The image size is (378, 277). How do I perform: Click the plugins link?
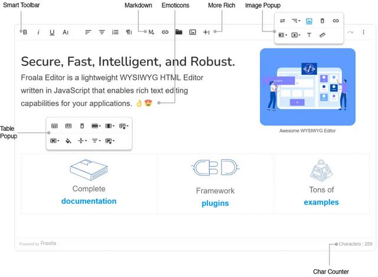(x=215, y=204)
